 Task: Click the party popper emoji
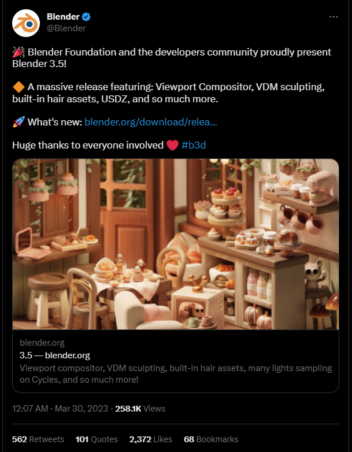(x=18, y=52)
